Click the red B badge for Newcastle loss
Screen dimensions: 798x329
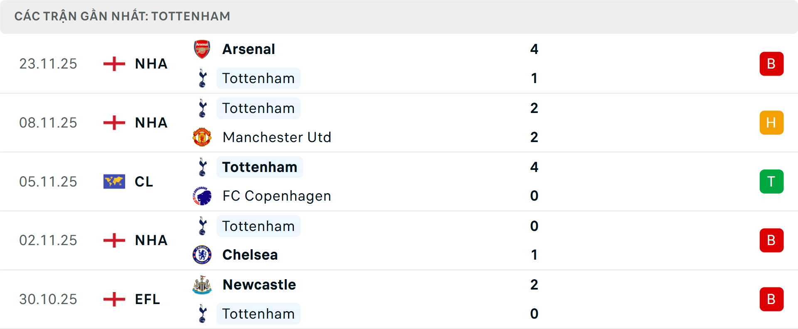coord(771,299)
